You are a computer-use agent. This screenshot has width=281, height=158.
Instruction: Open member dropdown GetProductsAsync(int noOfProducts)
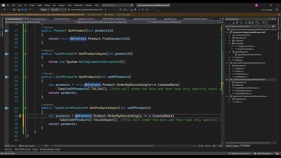(x=185, y=22)
